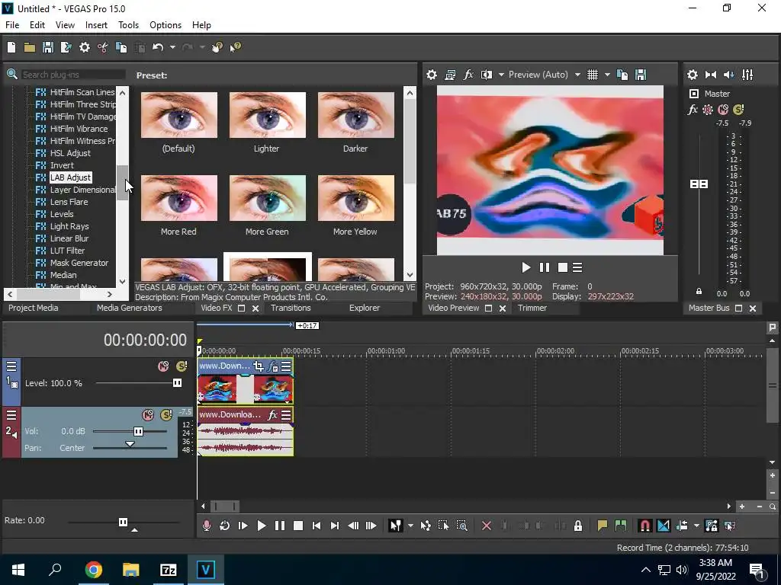Viewport: 781px width, 585px height.
Task: Click the Search plug-ins field
Action: [x=72, y=75]
